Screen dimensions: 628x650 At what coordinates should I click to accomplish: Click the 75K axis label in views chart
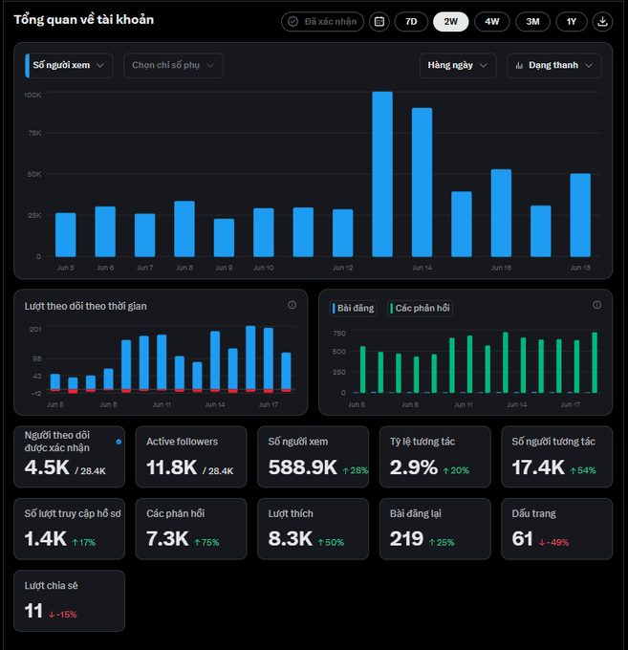tap(34, 133)
